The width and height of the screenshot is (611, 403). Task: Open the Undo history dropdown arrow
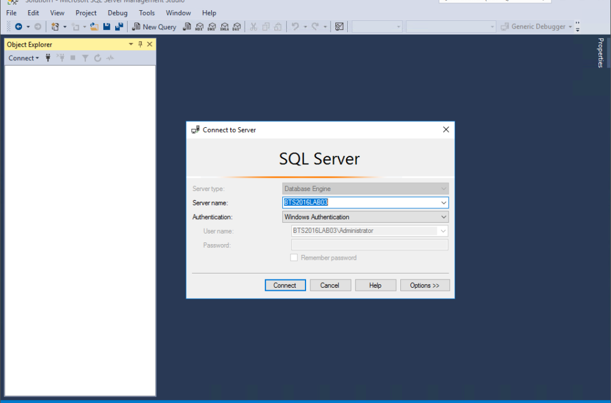click(x=305, y=27)
